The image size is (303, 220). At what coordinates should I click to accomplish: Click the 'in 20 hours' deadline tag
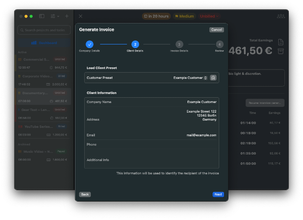tap(156, 16)
